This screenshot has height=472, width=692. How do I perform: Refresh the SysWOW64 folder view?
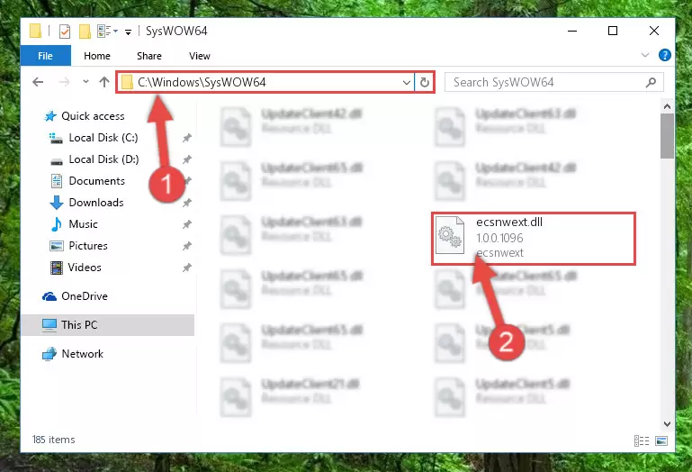[x=425, y=82]
